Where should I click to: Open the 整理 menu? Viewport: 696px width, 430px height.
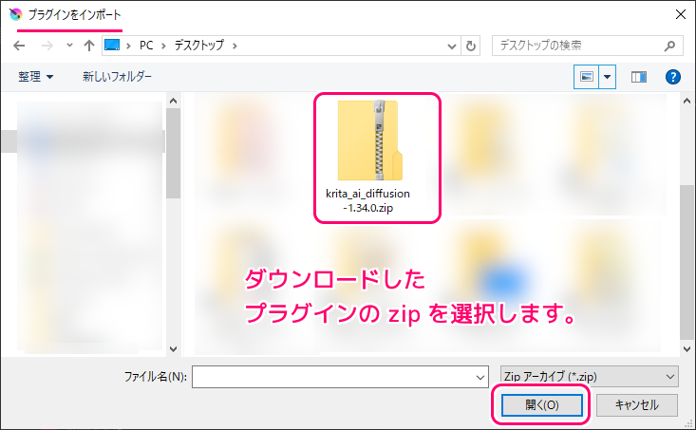click(x=35, y=77)
